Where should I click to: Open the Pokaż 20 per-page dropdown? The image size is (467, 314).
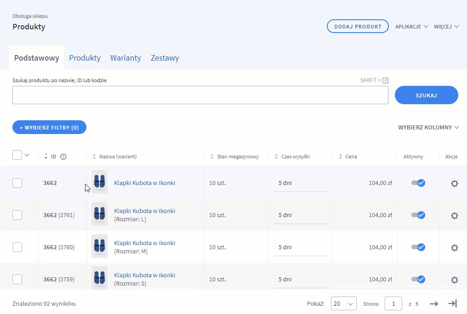pyautogui.click(x=344, y=303)
